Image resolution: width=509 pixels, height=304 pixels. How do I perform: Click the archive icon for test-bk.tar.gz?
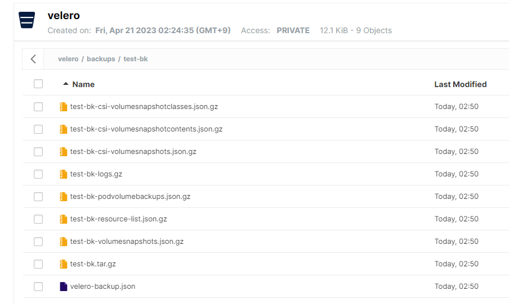point(63,264)
